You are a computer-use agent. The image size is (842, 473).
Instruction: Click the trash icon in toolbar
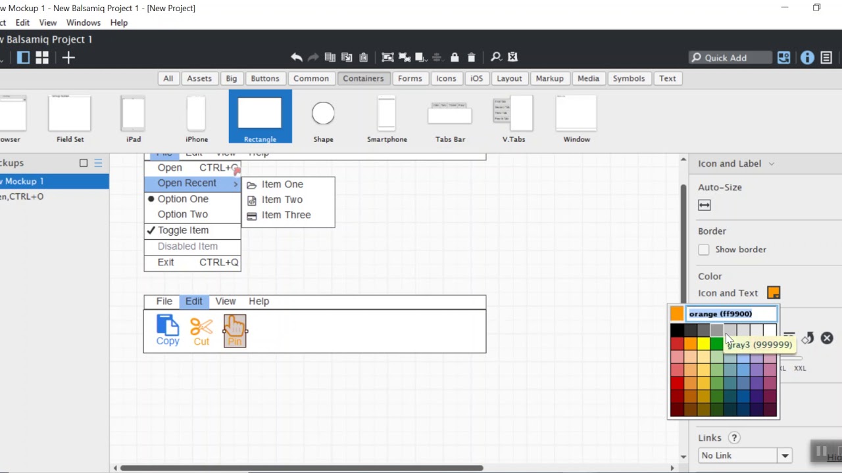tap(471, 58)
